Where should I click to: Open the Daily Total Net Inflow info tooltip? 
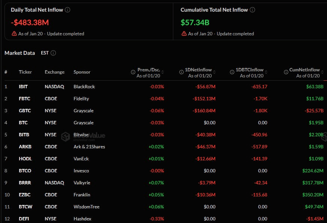click(67, 10)
